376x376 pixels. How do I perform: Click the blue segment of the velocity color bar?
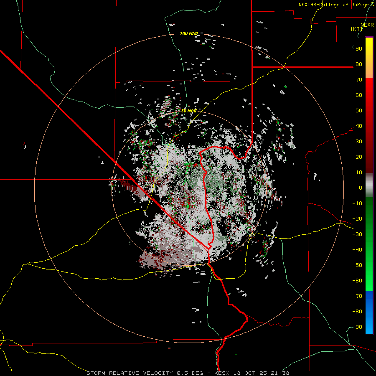369,312
